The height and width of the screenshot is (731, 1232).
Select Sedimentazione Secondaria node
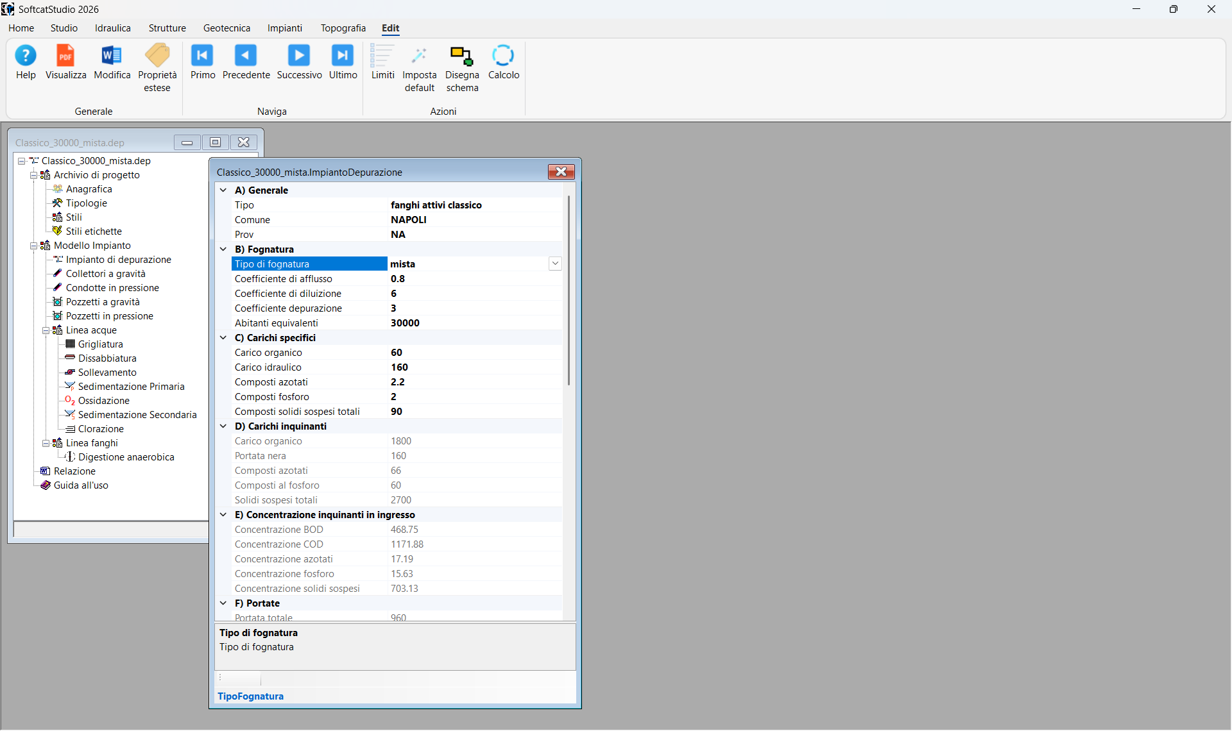tap(137, 415)
